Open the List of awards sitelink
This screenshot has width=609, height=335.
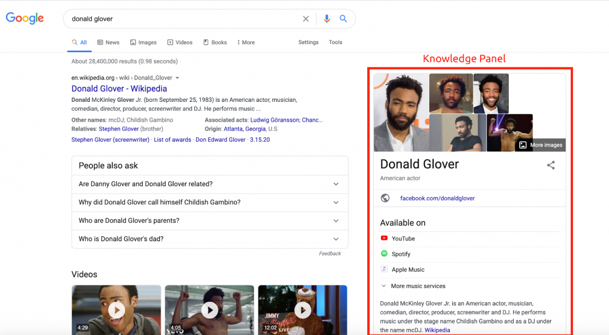coord(172,140)
